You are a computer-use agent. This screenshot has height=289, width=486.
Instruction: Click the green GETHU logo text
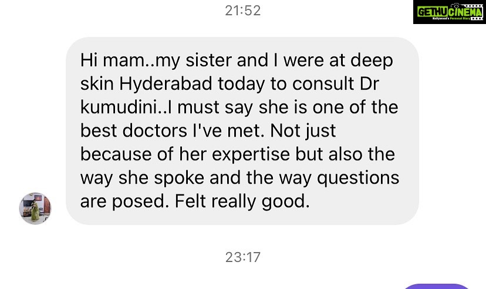(x=433, y=11)
